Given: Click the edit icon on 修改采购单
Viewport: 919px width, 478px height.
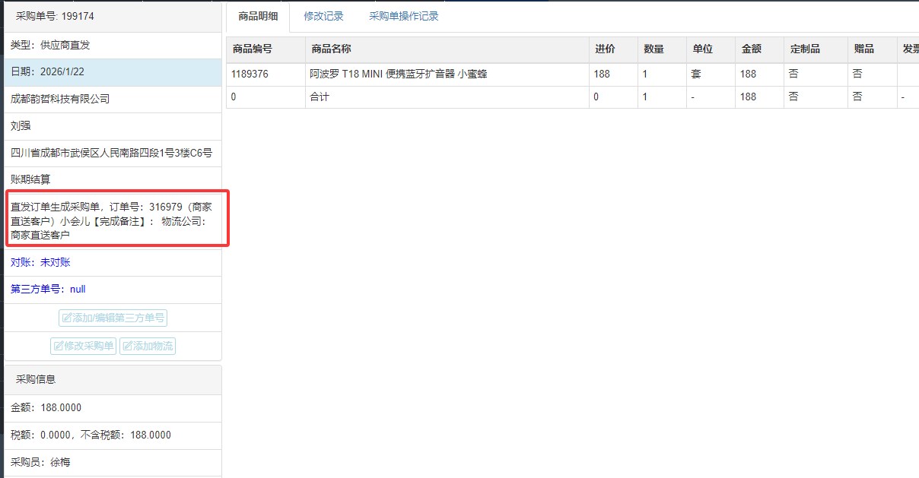Looking at the screenshot, I should pyautogui.click(x=58, y=347).
